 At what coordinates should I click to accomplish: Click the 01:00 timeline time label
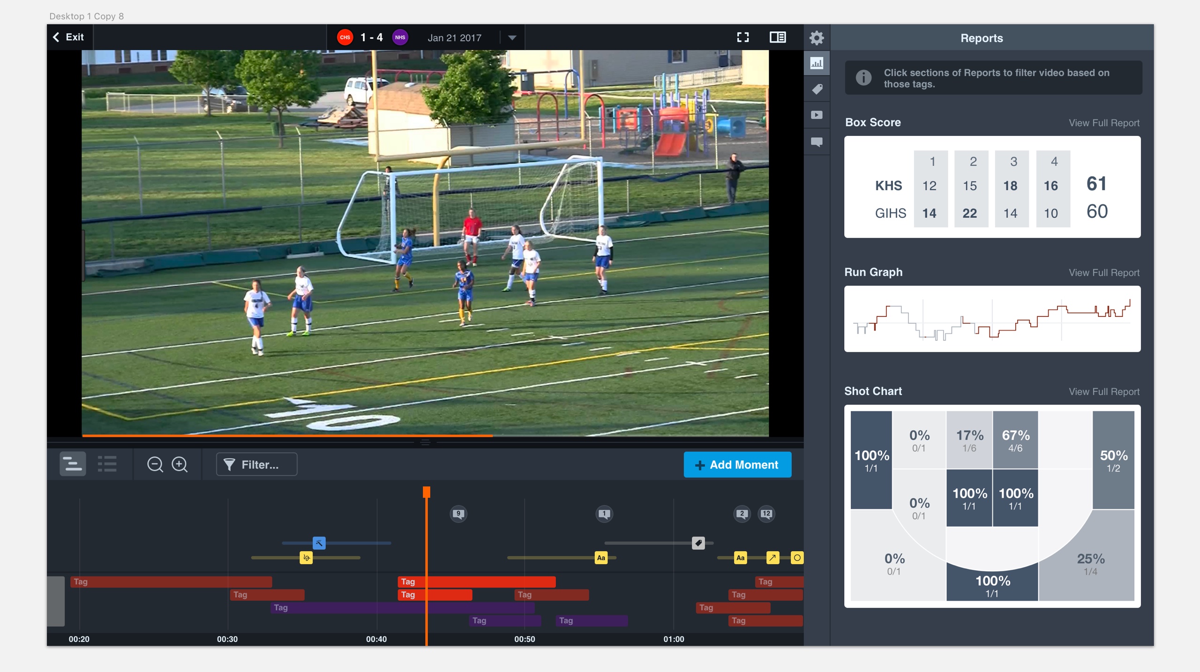(674, 639)
